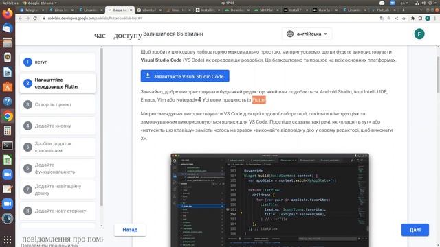Viewport: 440px width, 247px height.
Task: Click the address bar URL
Action: (95, 19)
